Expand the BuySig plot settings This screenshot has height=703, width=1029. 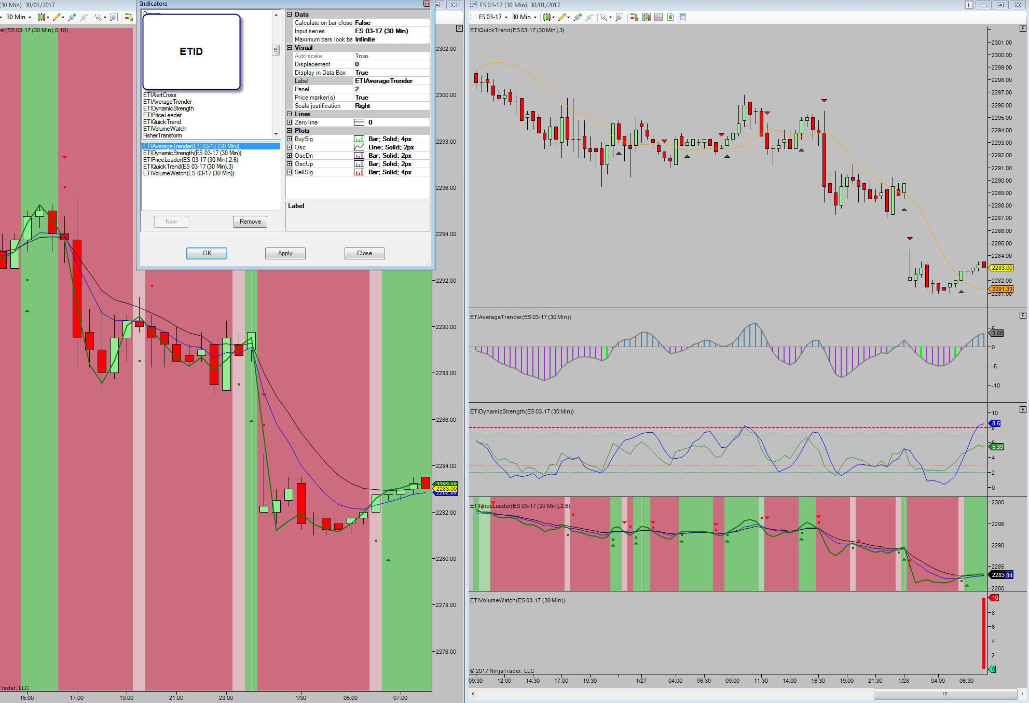[x=290, y=139]
